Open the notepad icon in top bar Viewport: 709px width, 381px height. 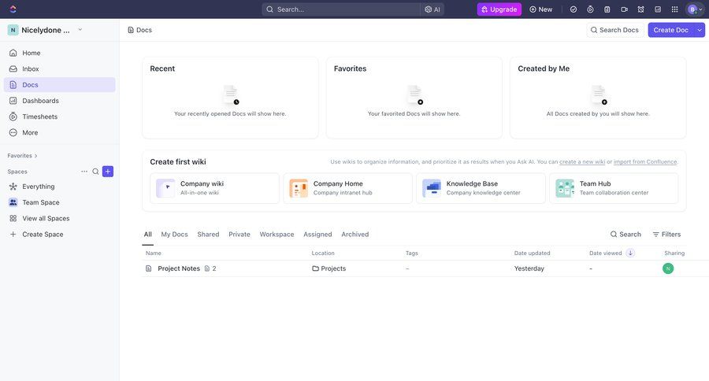point(607,9)
